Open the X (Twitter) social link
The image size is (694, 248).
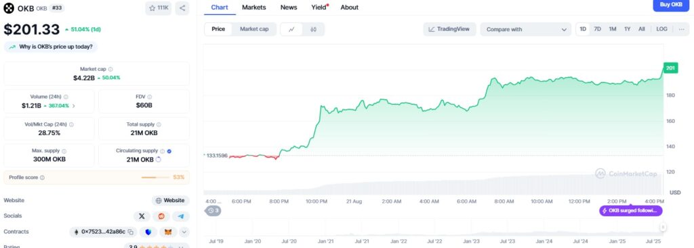(x=142, y=216)
